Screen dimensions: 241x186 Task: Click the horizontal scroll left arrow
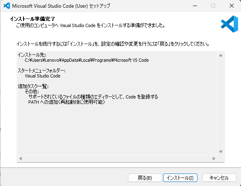tap(21, 158)
